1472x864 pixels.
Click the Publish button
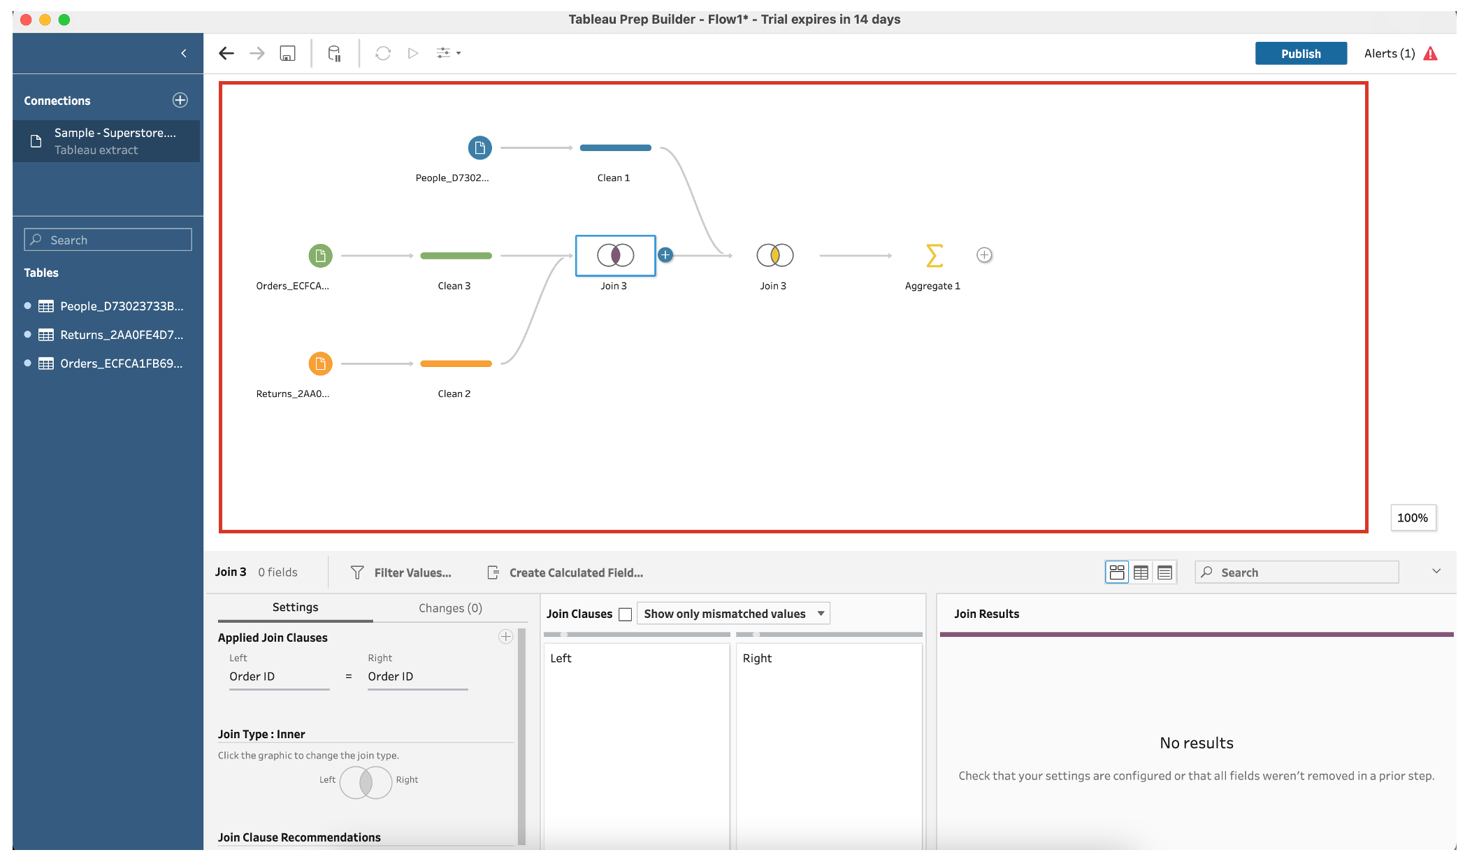pos(1299,52)
